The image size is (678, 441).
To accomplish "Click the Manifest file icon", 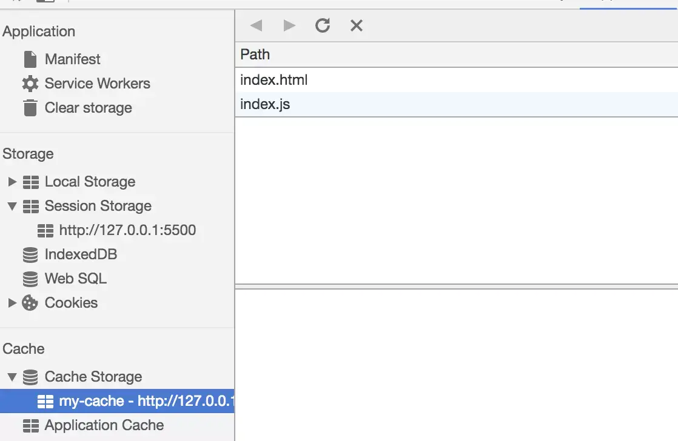I will click(30, 59).
